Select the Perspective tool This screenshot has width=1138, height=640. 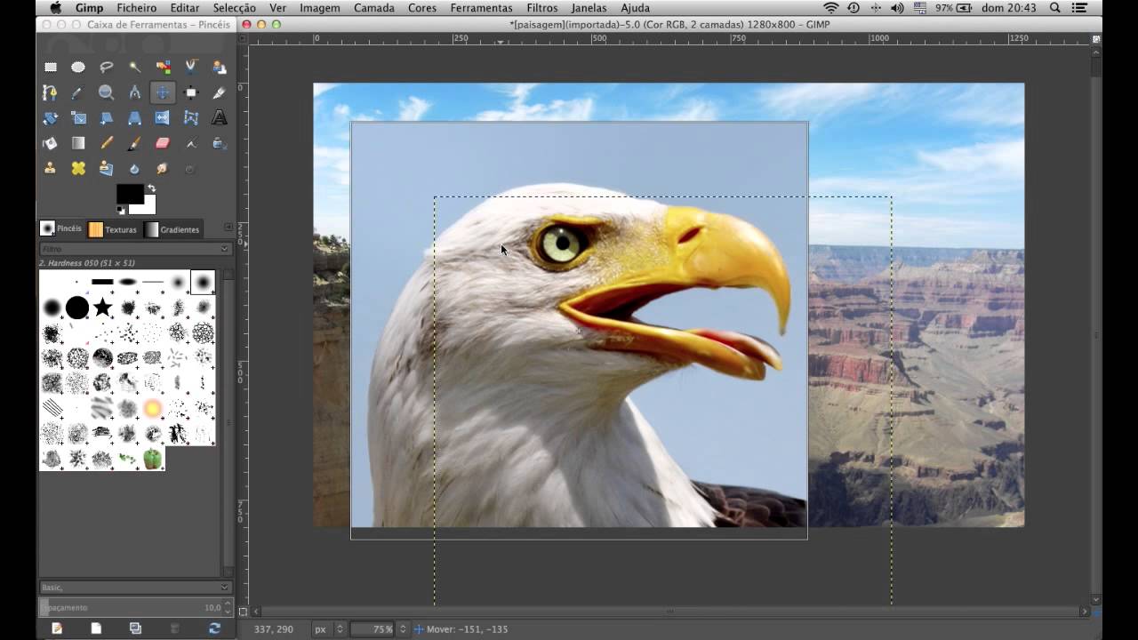(x=134, y=117)
